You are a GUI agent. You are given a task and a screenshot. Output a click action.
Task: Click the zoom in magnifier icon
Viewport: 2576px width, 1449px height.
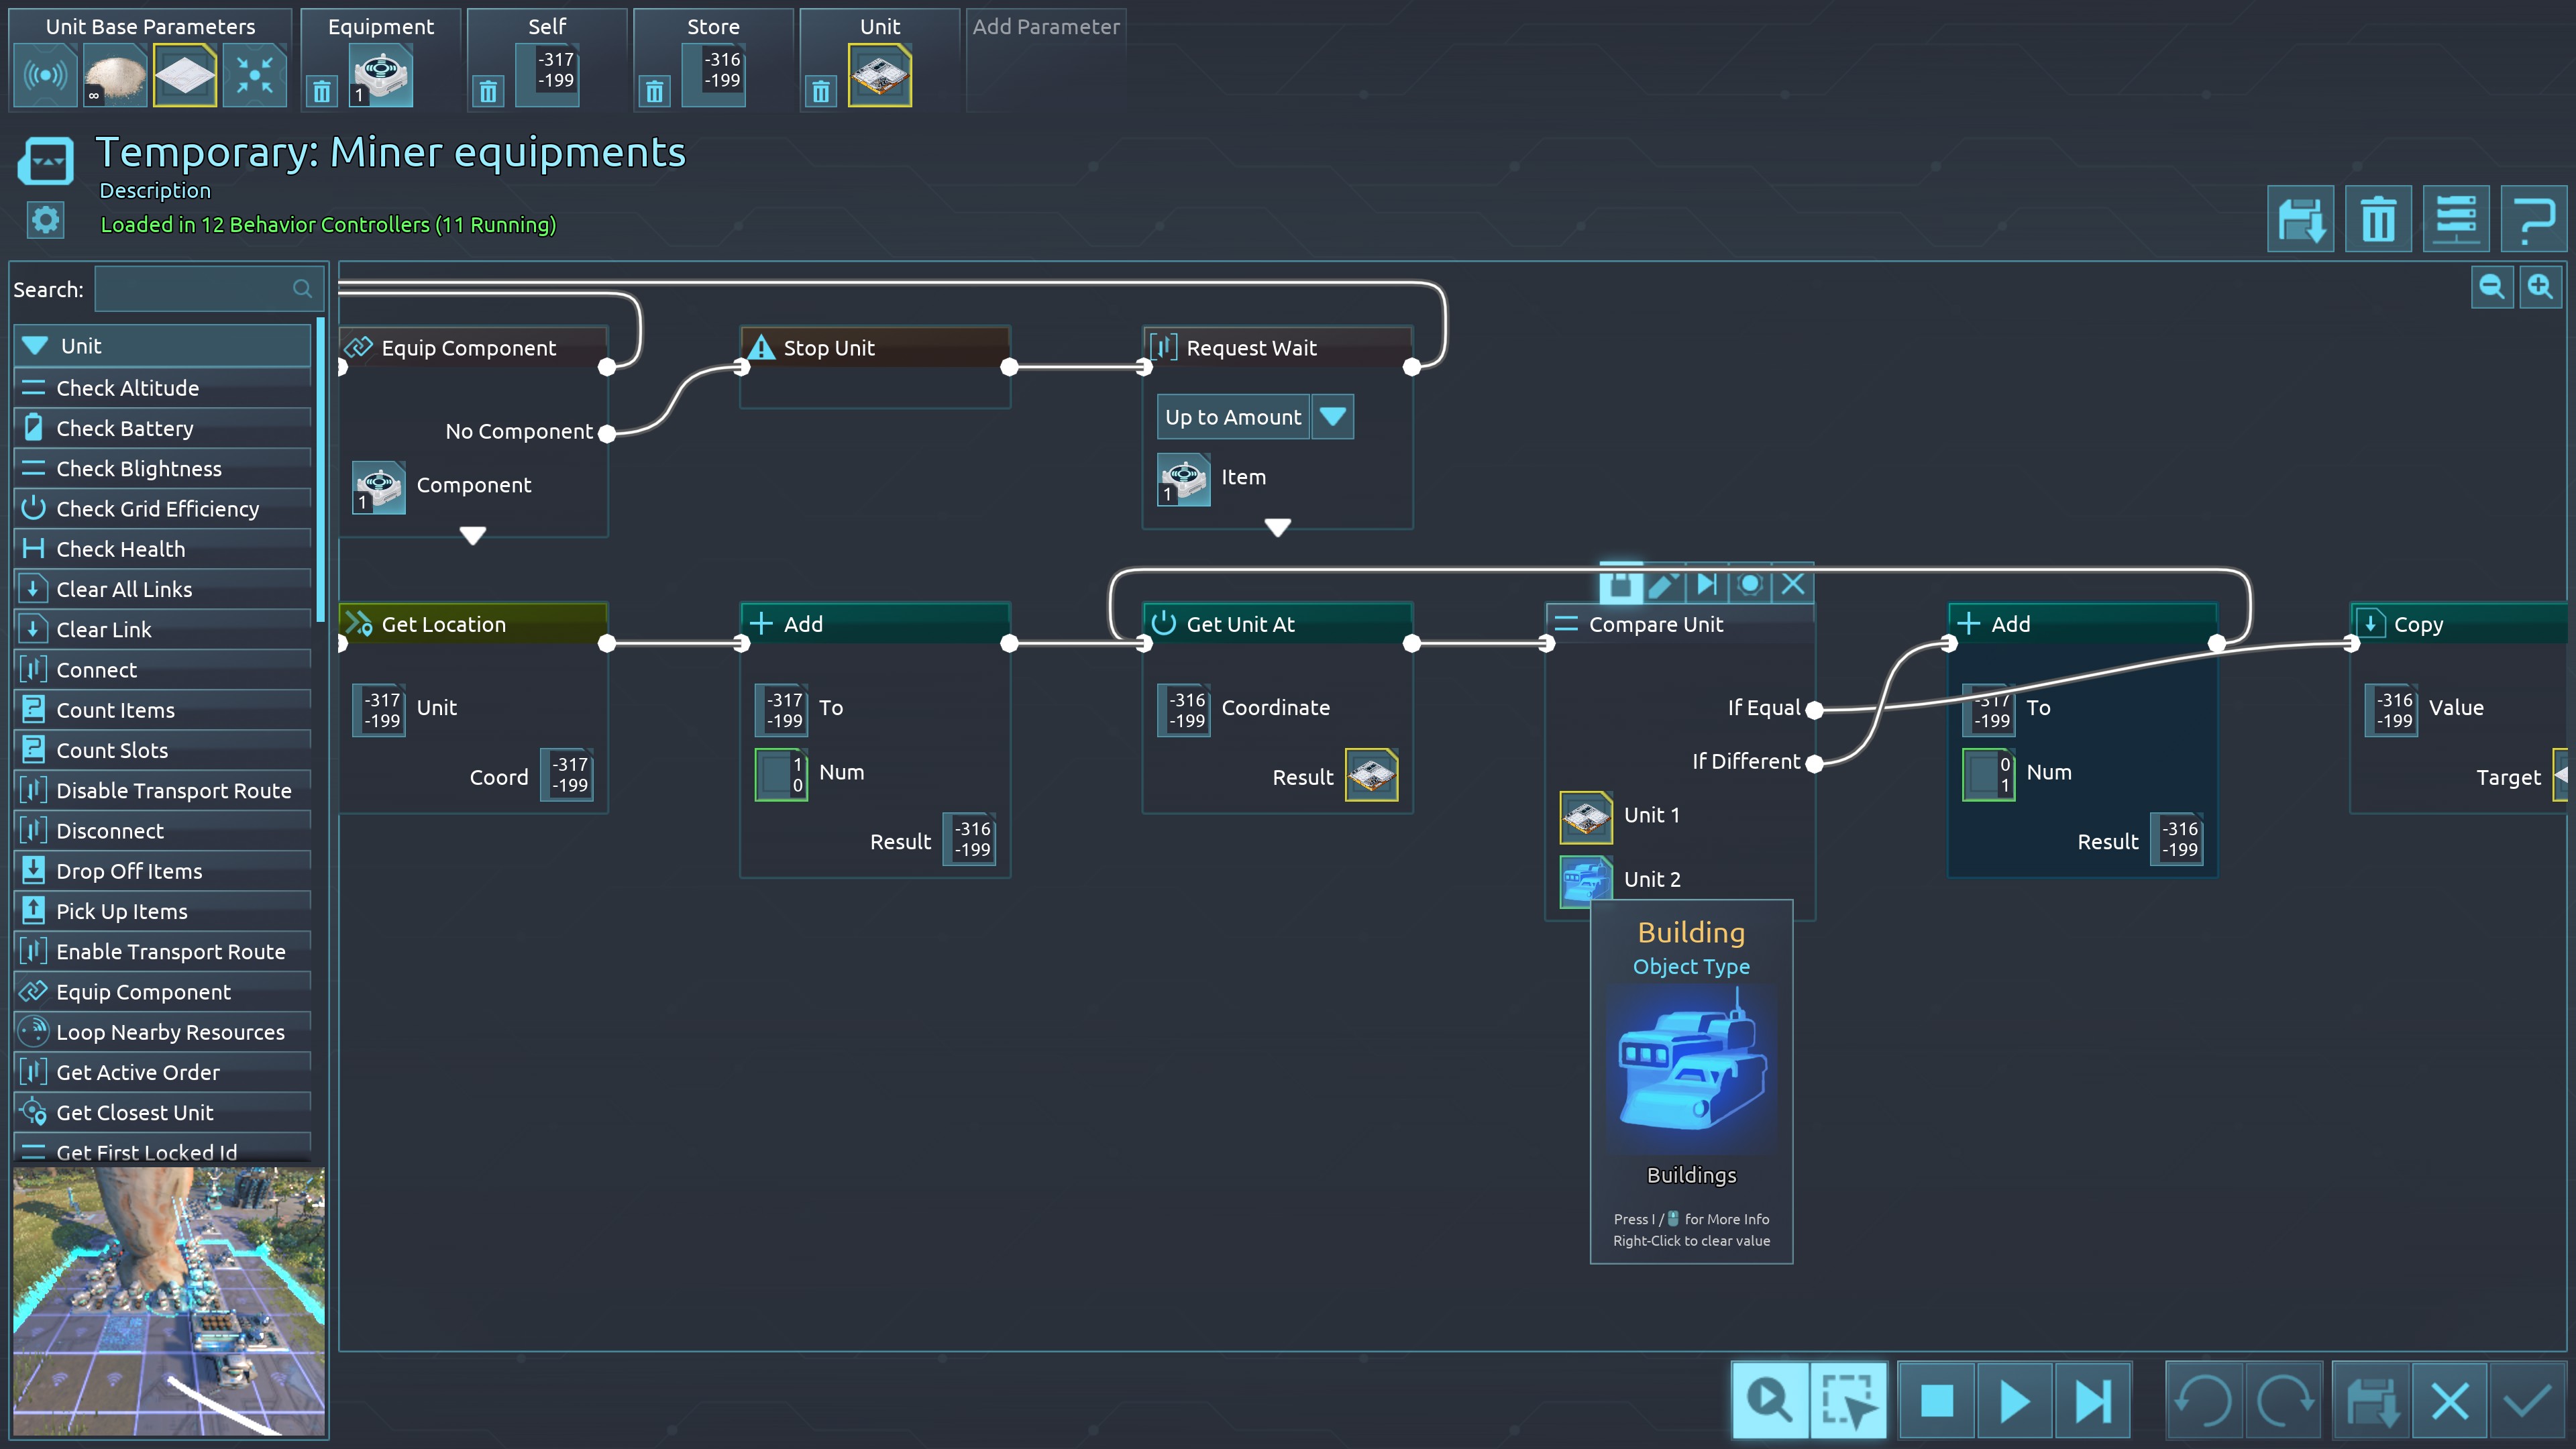2540,288
